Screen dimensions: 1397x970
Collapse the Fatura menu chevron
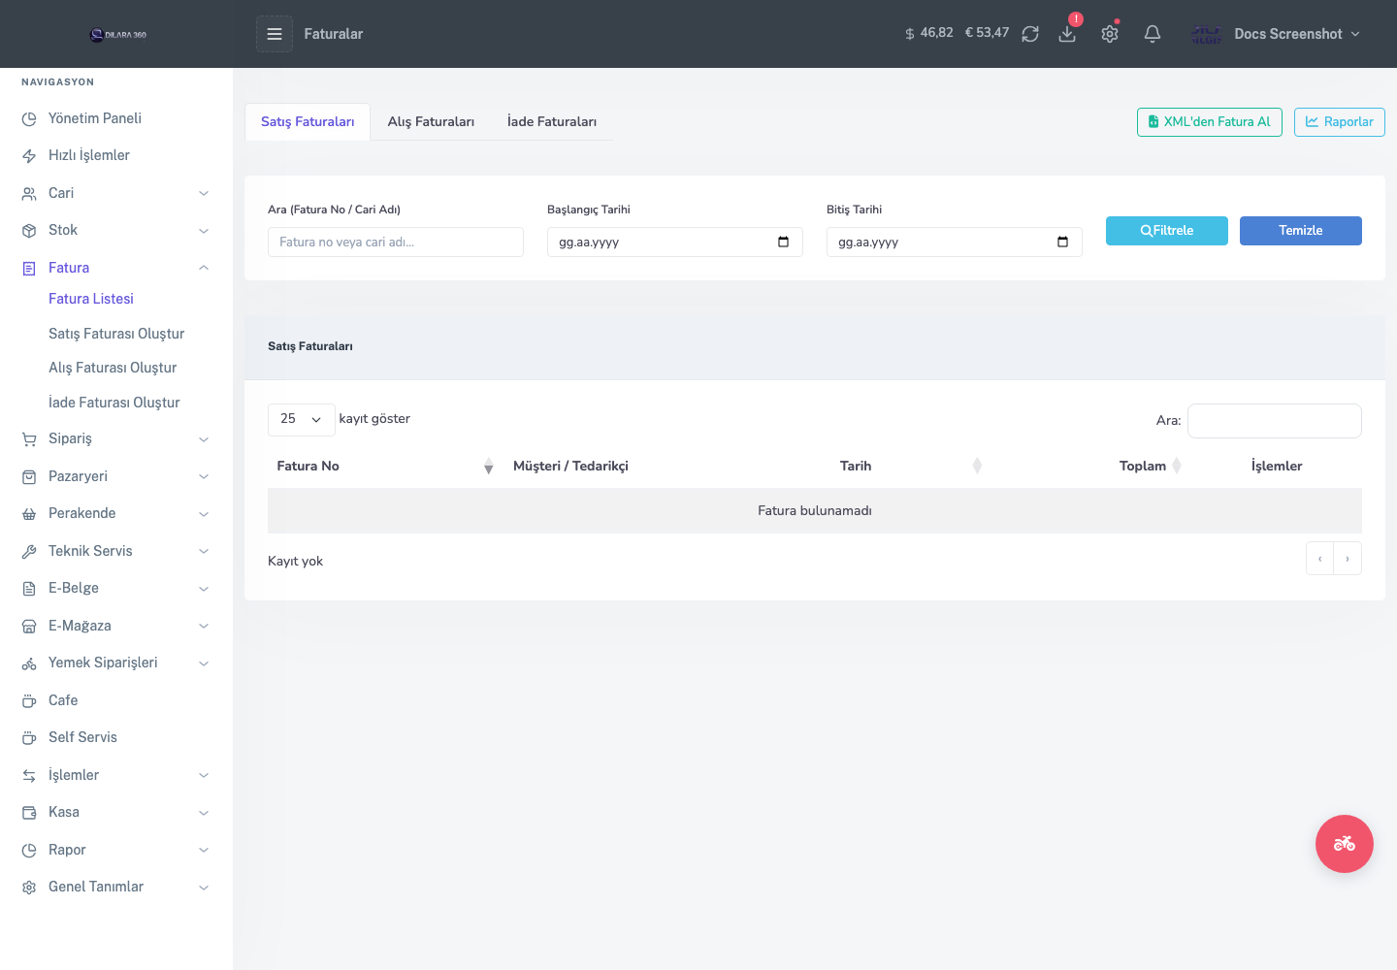[x=204, y=268]
